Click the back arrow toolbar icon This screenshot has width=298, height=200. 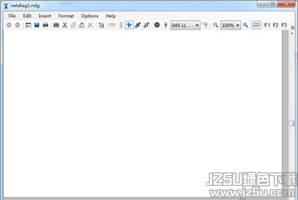point(9,25)
